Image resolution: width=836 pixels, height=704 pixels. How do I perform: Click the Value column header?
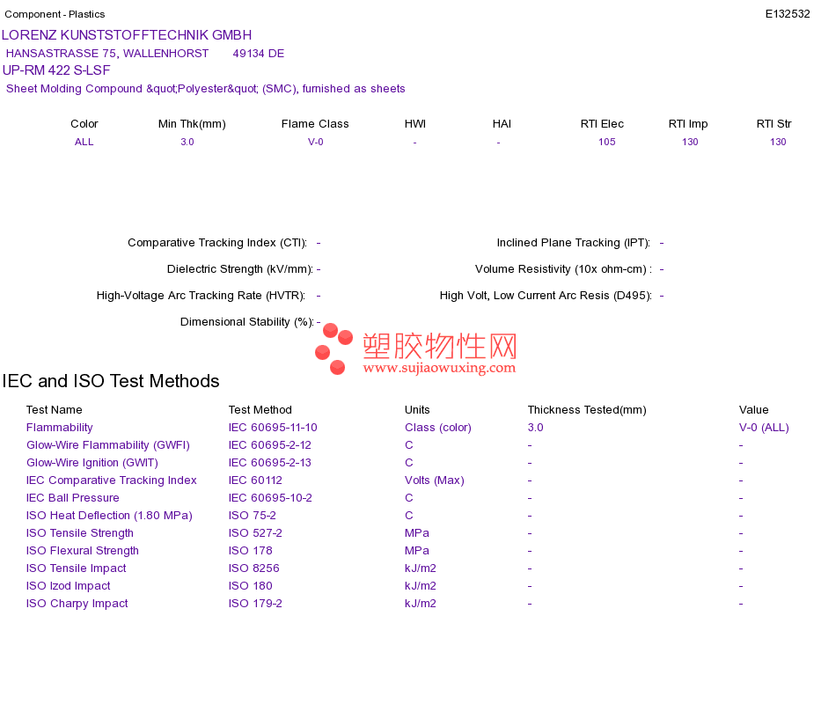(x=754, y=409)
